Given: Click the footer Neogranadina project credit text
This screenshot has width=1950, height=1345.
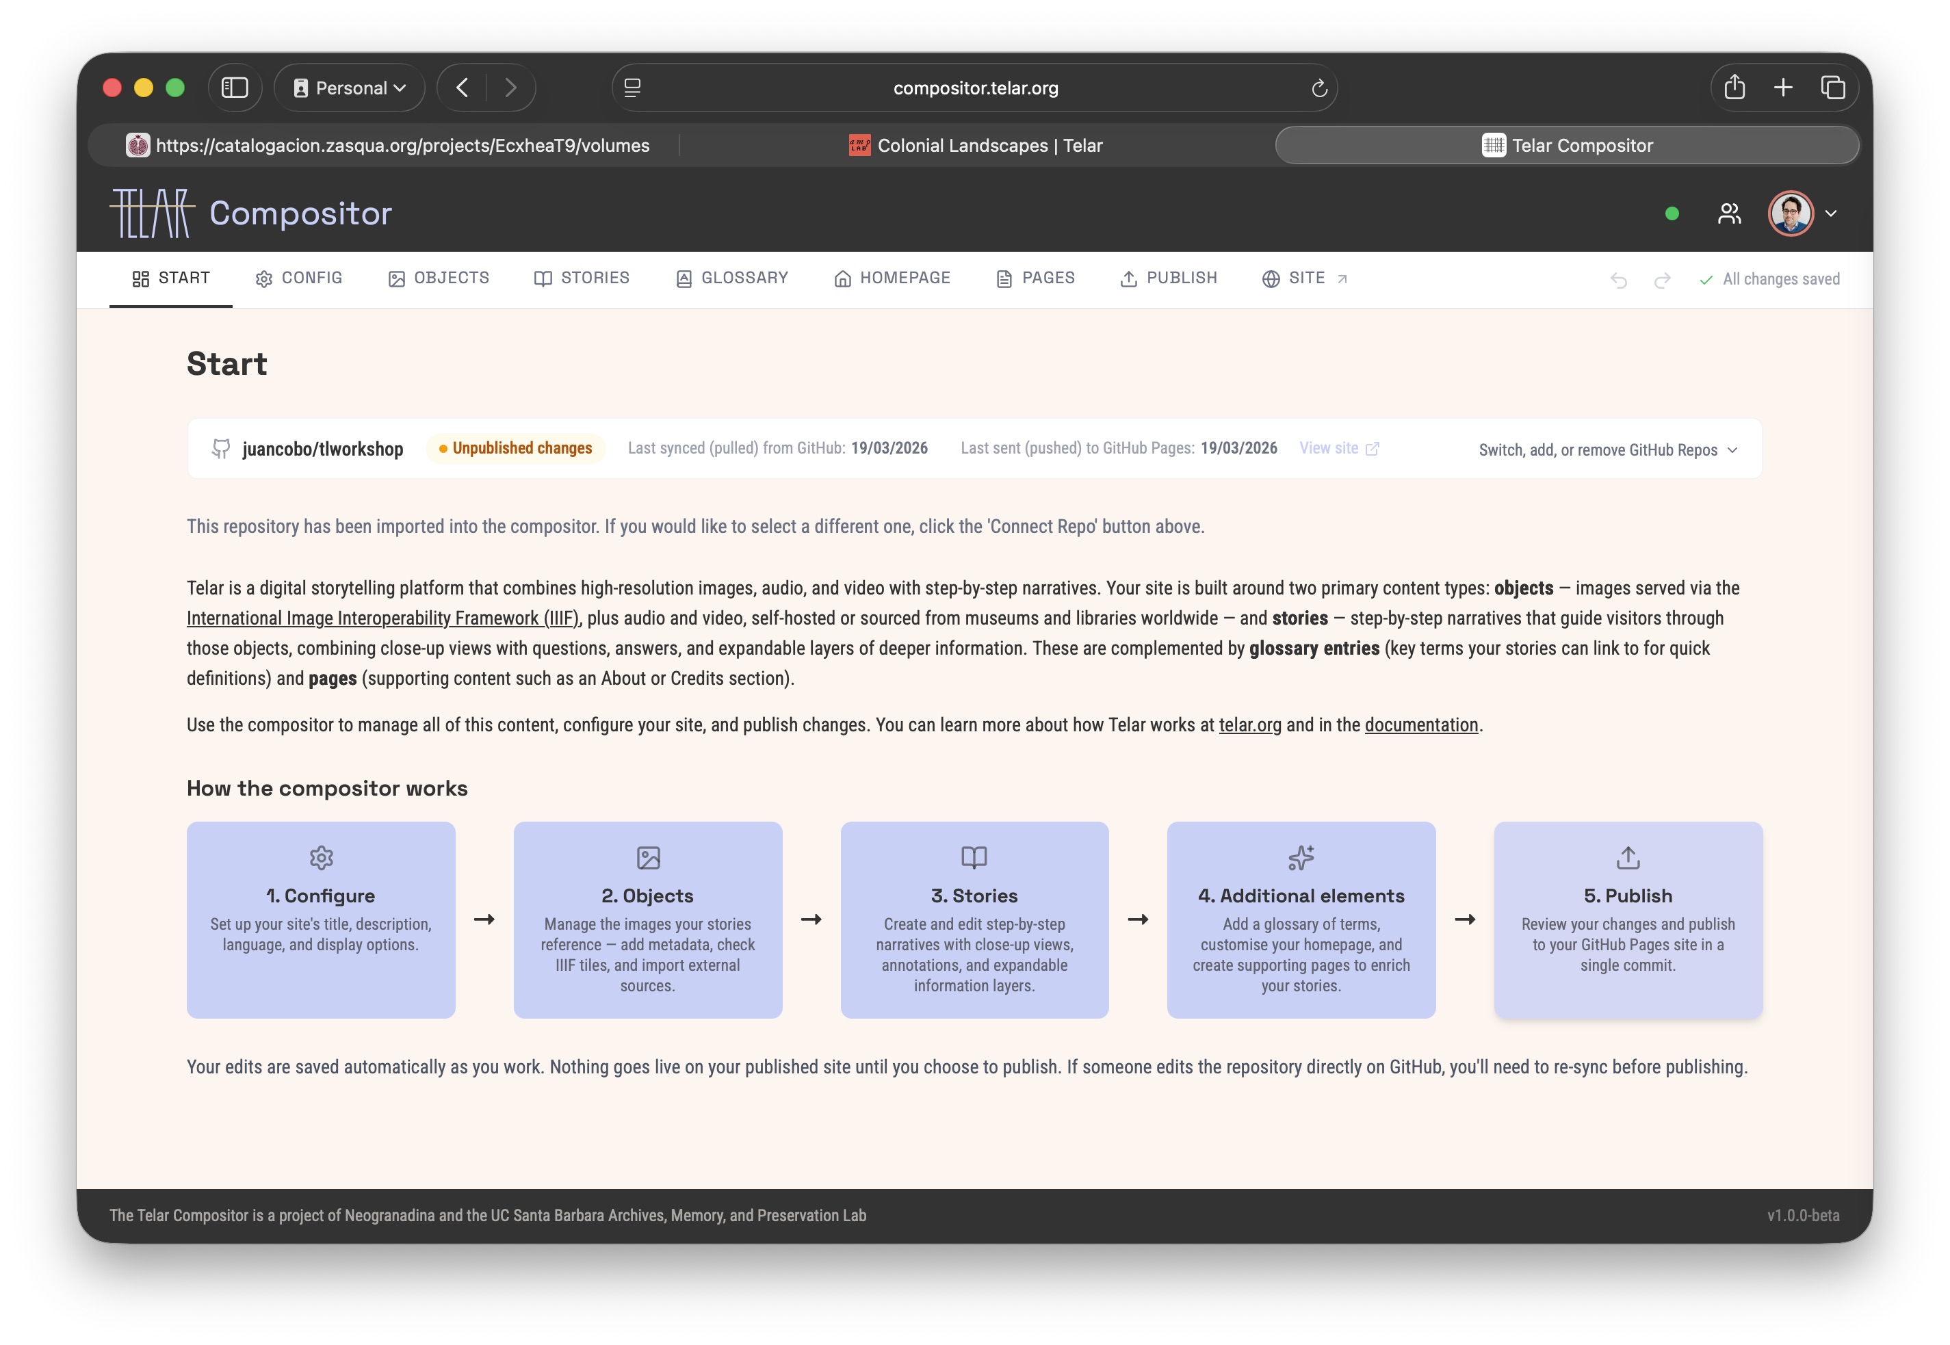Looking at the screenshot, I should 488,1215.
